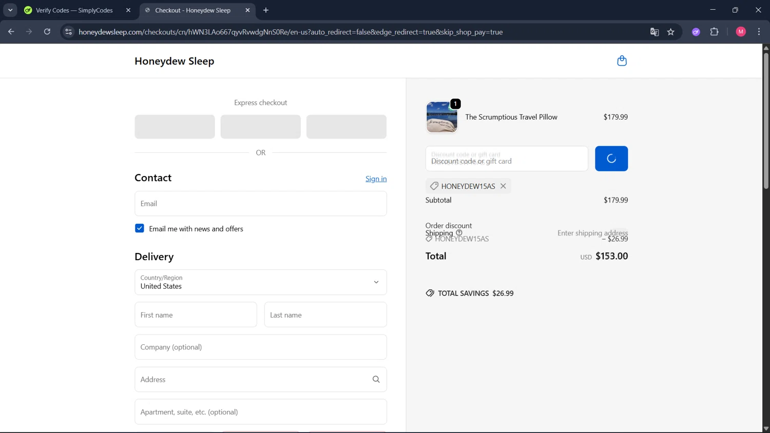The height and width of the screenshot is (433, 770).
Task: Click the Express checkout heading
Action: click(x=261, y=103)
